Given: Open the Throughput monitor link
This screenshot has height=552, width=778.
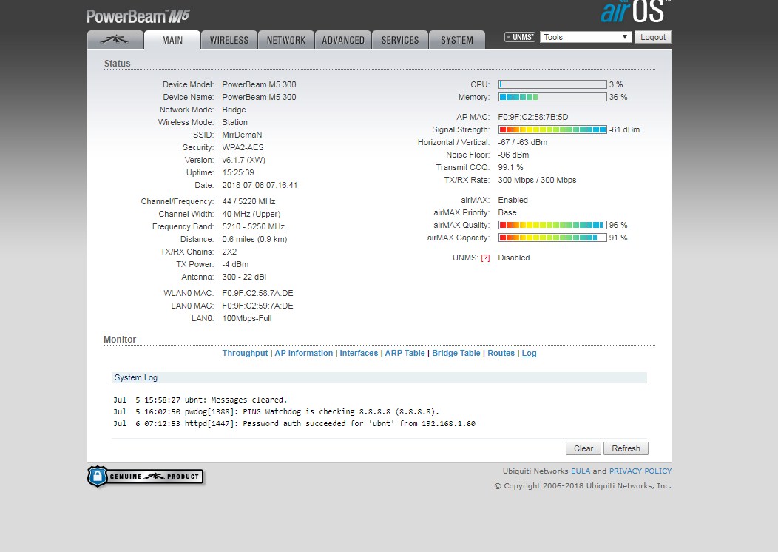Looking at the screenshot, I should coord(245,353).
